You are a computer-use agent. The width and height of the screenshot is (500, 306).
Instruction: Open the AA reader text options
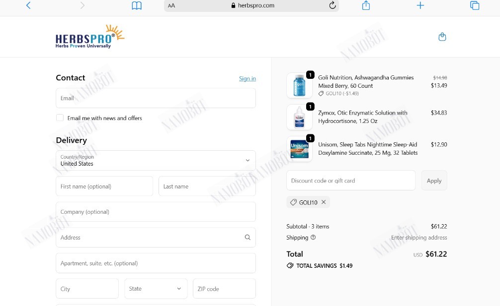171,5
